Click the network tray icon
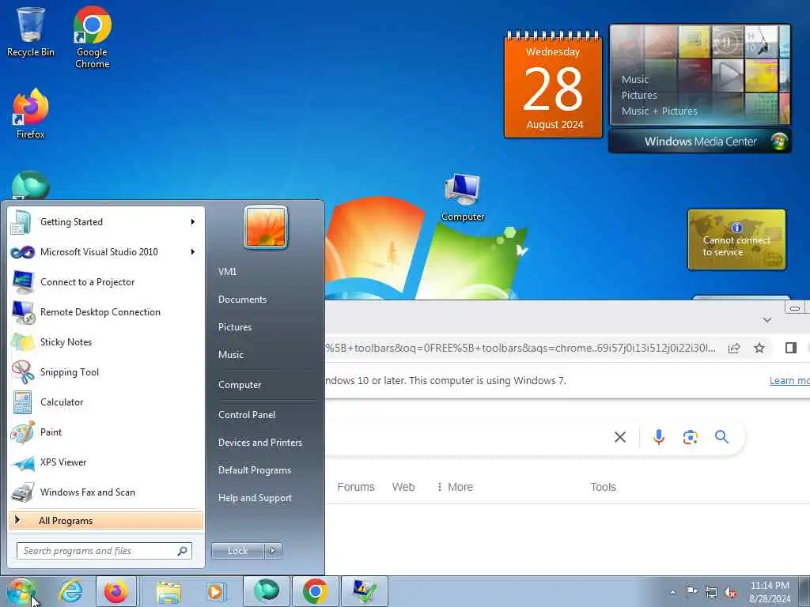The width and height of the screenshot is (810, 607). (x=711, y=593)
